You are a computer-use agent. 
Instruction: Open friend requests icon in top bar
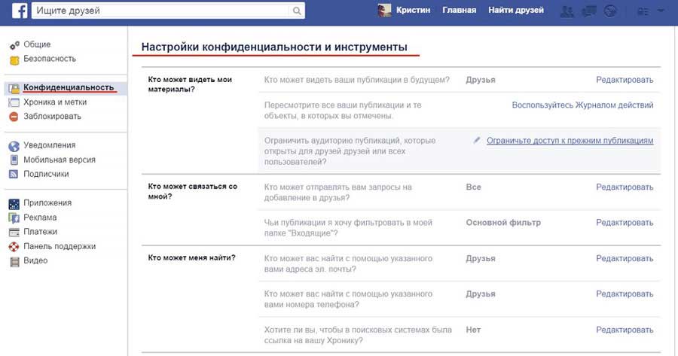[567, 11]
